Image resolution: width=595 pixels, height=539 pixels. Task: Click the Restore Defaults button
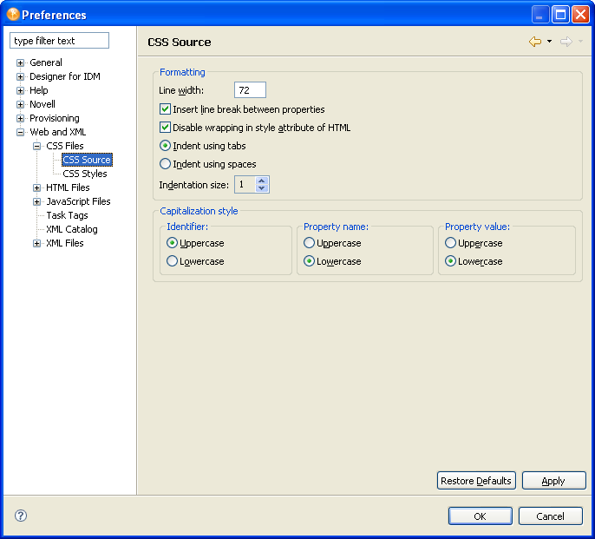point(476,481)
